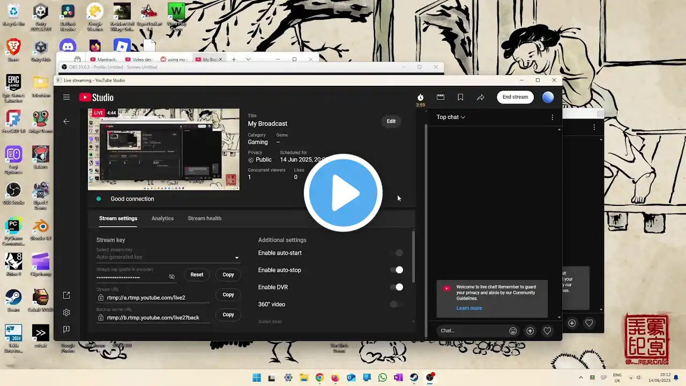Open the Steam desktop shortcut
The height and width of the screenshot is (386, 686).
(x=13, y=300)
